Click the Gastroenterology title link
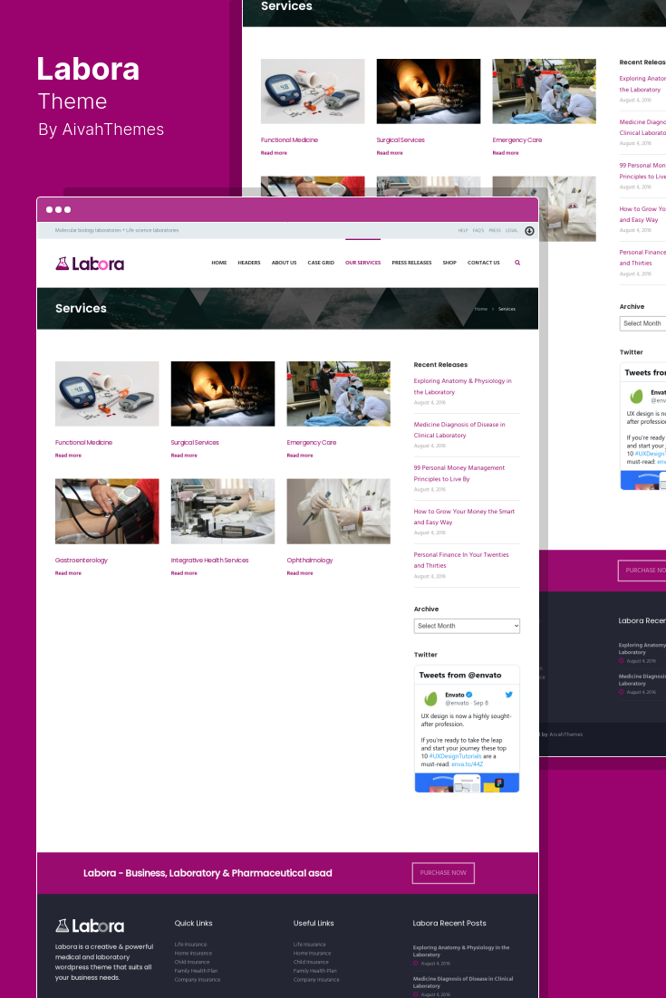The width and height of the screenshot is (666, 998). (x=82, y=560)
